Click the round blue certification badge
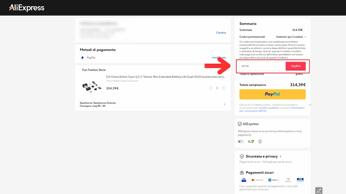The width and height of the screenshot is (346, 194). (x=260, y=142)
